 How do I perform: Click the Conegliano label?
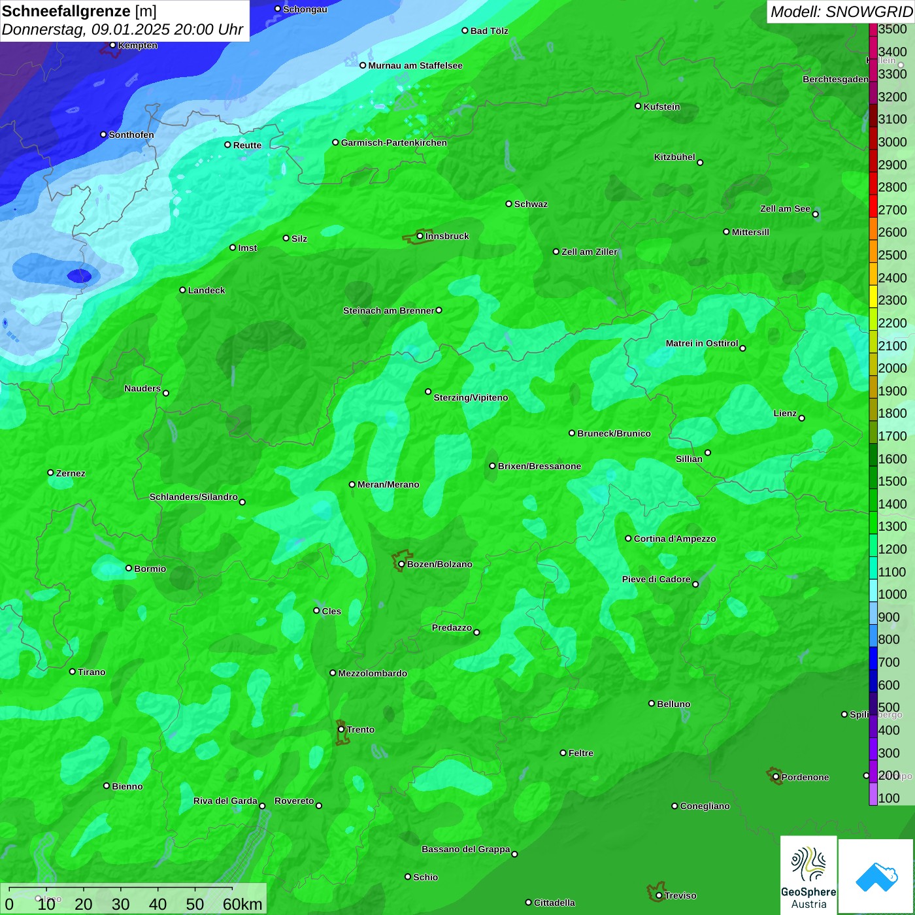(705, 806)
